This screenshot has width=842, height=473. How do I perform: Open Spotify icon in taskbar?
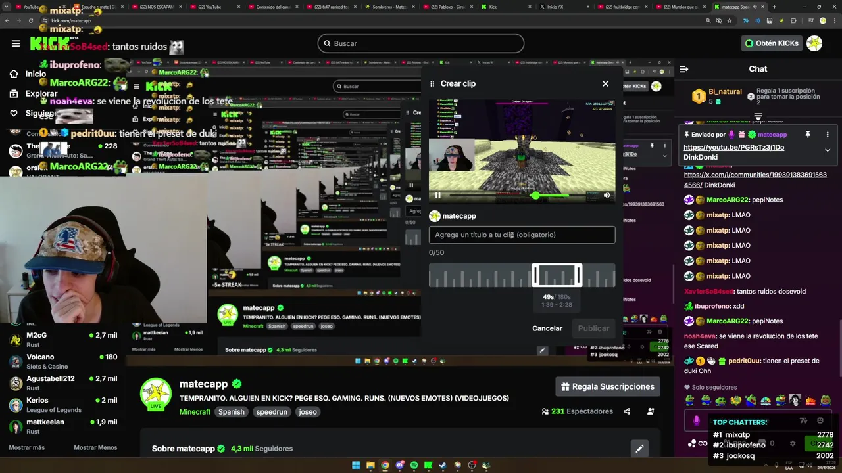click(x=414, y=465)
